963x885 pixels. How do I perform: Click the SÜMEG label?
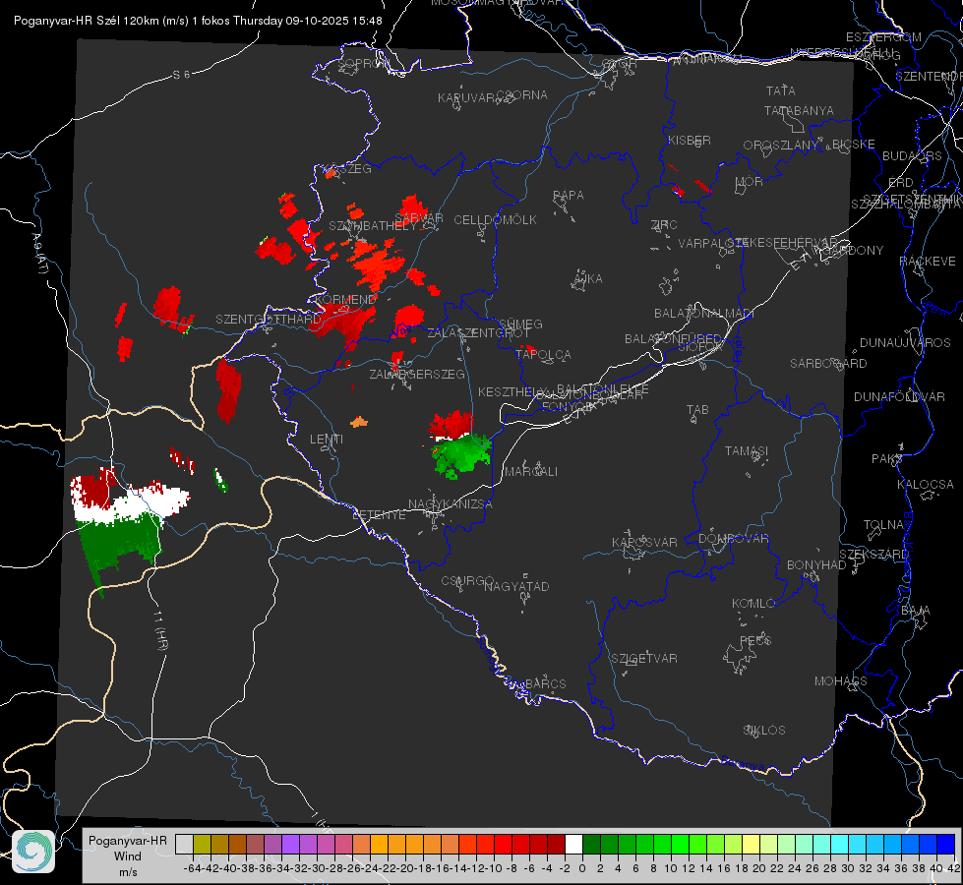coord(520,324)
